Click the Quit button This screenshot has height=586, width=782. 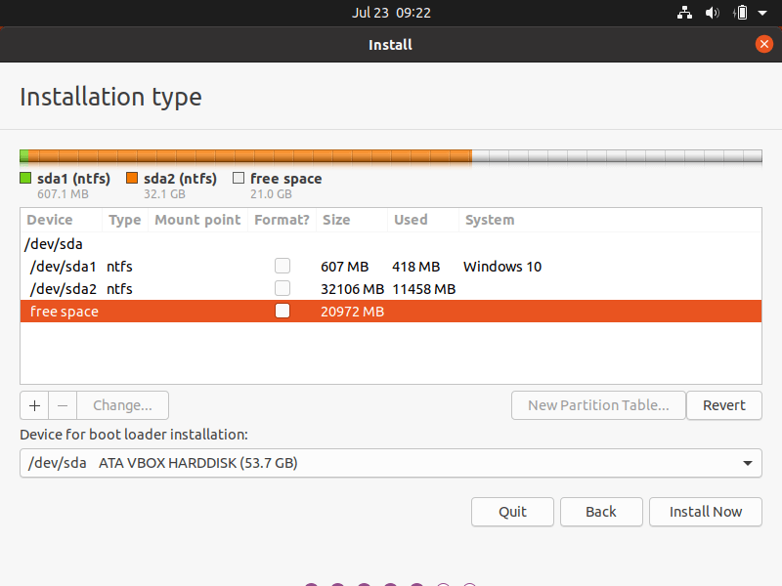coord(512,512)
